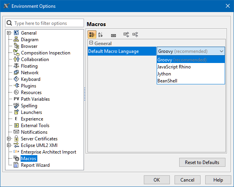
Task: Select the Collaboration tree item
Action: (x=35, y=59)
